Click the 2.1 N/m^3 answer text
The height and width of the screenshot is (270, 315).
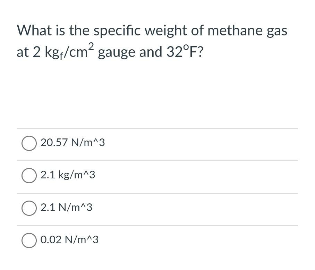pyautogui.click(x=67, y=208)
